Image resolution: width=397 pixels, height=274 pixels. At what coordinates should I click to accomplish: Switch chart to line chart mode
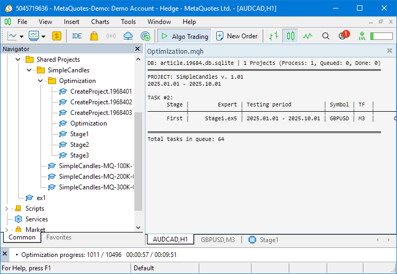click(307, 36)
